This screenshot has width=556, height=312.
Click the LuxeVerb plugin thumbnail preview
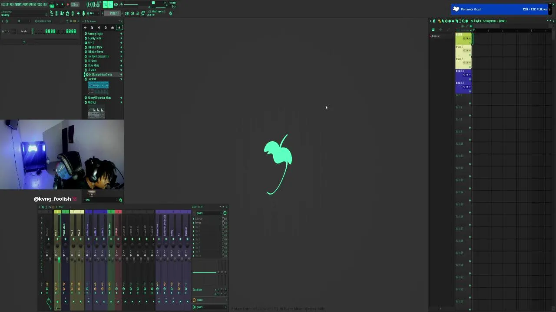(x=98, y=87)
